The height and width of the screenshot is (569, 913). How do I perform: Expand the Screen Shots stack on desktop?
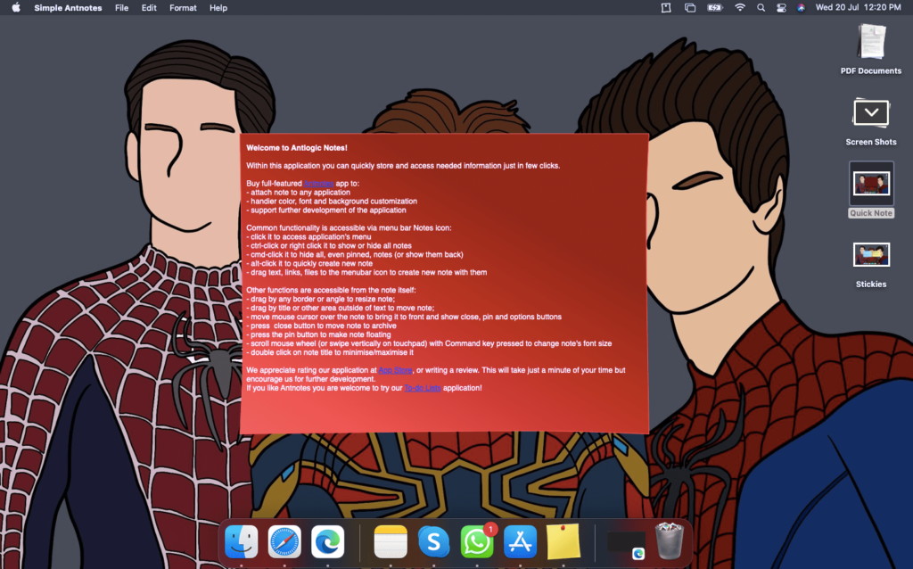tap(871, 114)
